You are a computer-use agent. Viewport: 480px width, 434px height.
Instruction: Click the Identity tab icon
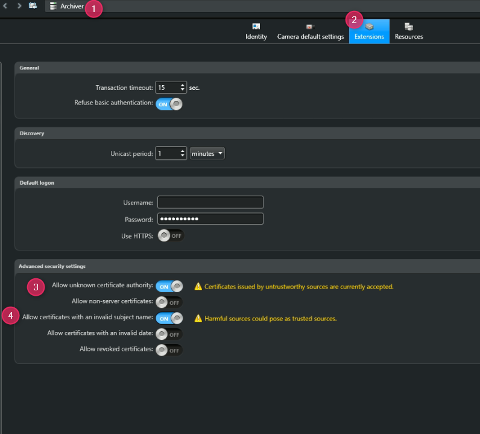(256, 27)
